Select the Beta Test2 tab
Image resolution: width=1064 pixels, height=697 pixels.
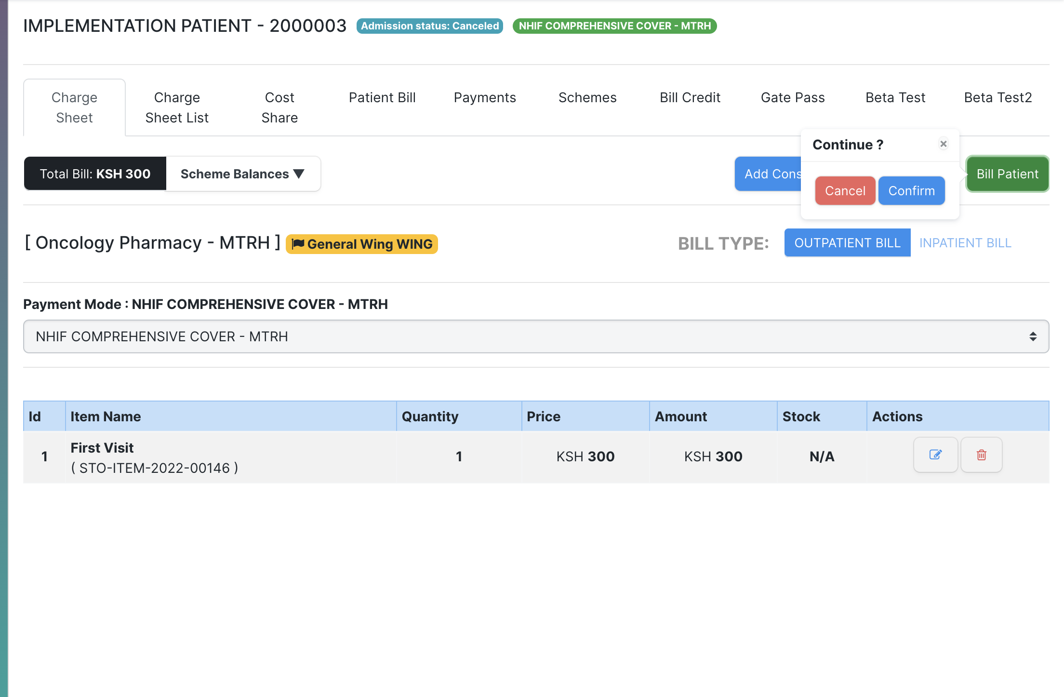click(998, 97)
